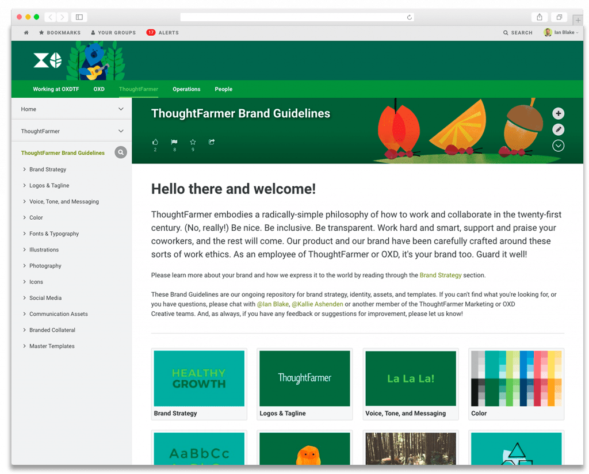The image size is (589, 474).
Task: Switch to the Operations tab
Action: (186, 89)
